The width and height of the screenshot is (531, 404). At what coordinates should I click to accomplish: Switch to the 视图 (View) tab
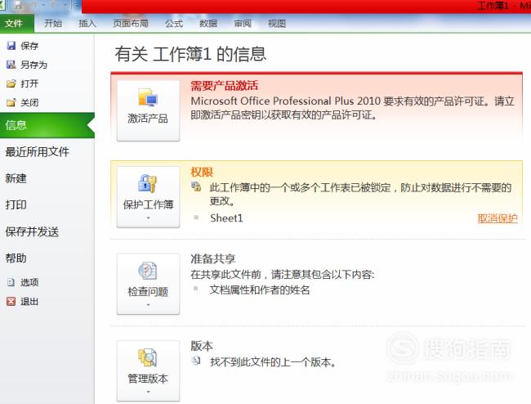click(277, 24)
